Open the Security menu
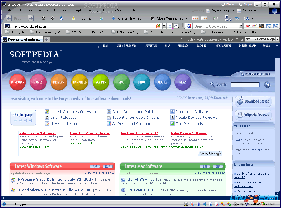 click(x=92, y=10)
